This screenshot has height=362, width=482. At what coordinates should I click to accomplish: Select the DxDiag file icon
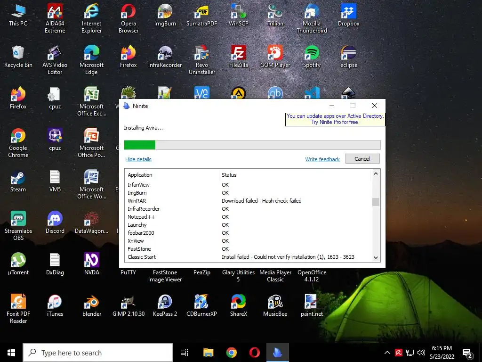click(x=55, y=264)
